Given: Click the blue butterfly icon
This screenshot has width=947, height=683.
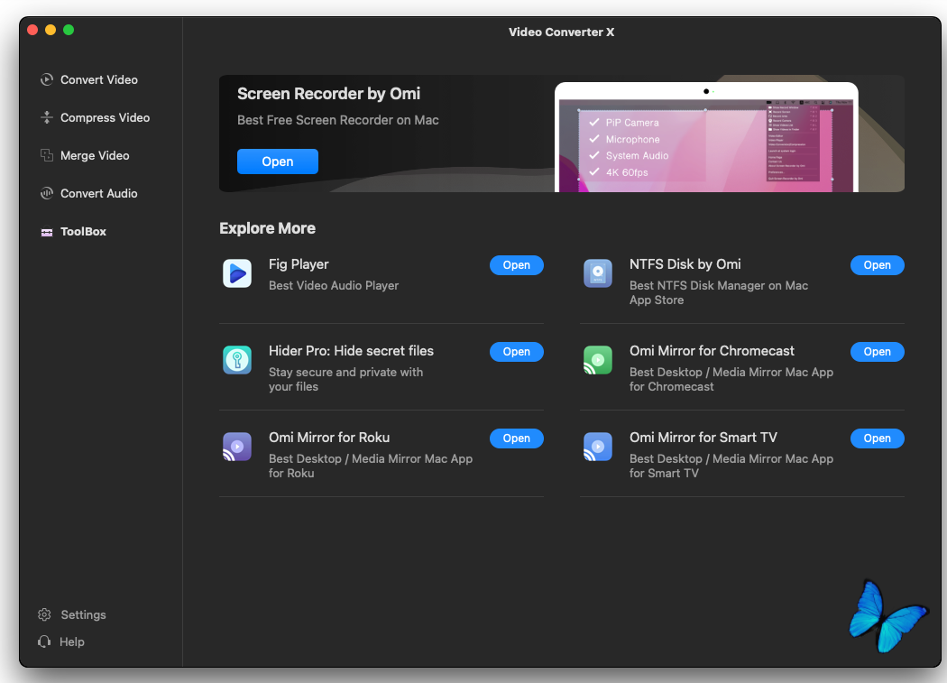Looking at the screenshot, I should pos(887,616).
